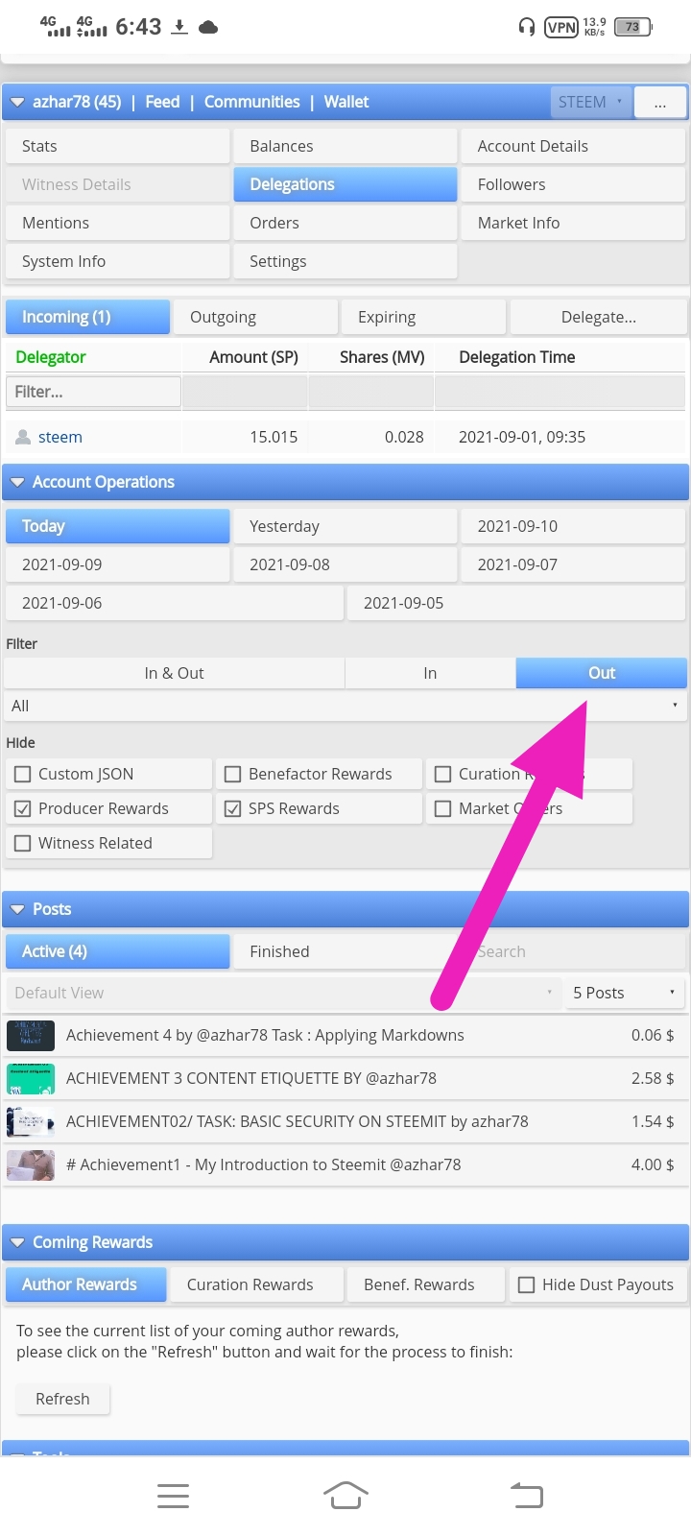This screenshot has width=691, height=1536.
Task: Open the Wallet link in header
Action: tap(346, 102)
